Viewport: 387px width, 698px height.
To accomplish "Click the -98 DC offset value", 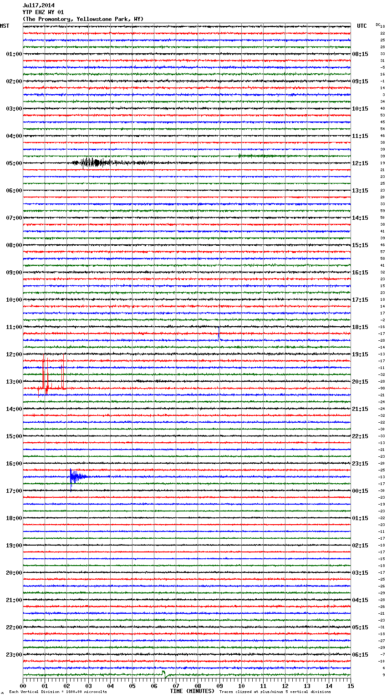I will [382, 389].
